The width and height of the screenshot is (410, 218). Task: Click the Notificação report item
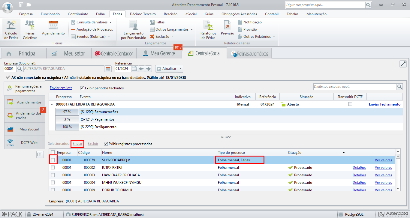tap(250, 22)
